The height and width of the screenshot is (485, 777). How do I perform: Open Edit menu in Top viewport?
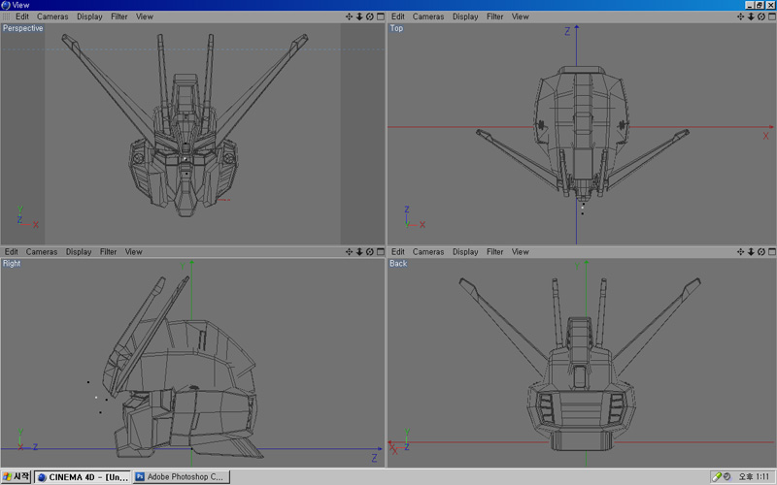coord(398,16)
